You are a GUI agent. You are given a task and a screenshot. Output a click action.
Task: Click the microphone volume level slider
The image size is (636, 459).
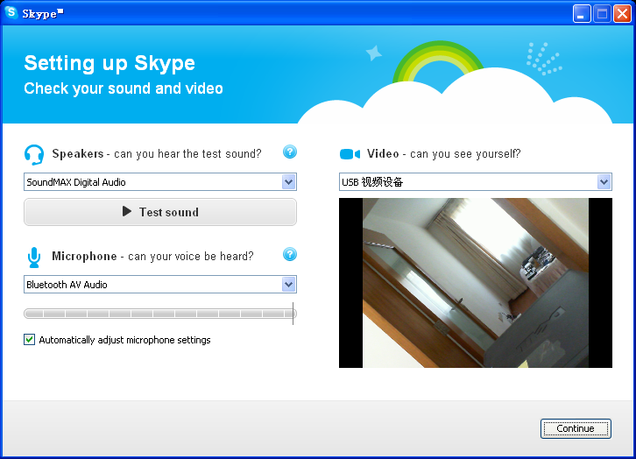click(160, 314)
